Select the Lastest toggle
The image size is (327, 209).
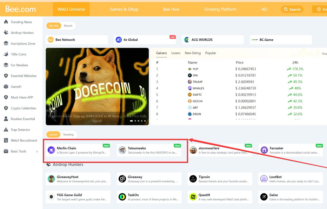(53, 135)
